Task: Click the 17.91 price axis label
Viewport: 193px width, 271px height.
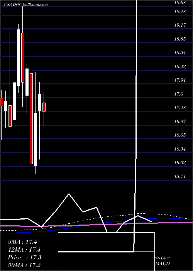Action: coord(179,80)
